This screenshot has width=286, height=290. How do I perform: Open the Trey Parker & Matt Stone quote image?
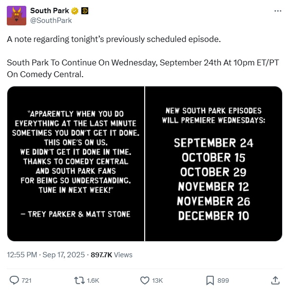(76, 164)
